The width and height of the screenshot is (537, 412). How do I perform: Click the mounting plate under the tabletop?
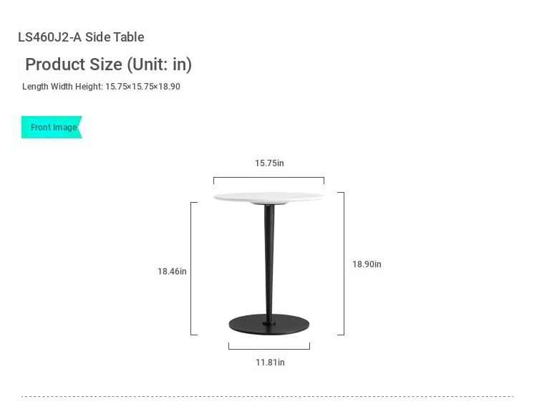click(x=268, y=203)
